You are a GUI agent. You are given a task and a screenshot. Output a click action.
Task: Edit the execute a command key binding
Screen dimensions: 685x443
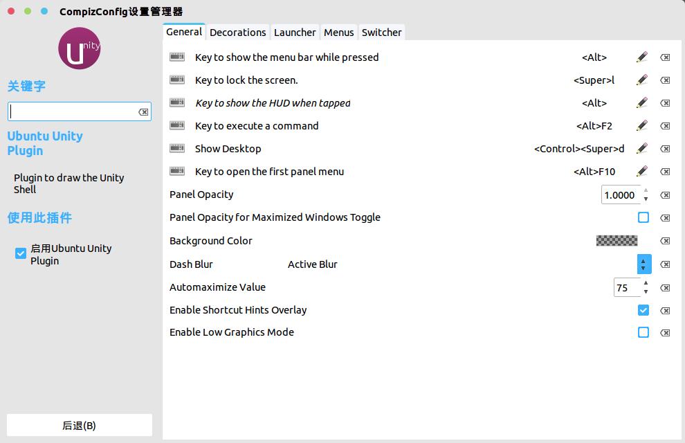point(641,125)
